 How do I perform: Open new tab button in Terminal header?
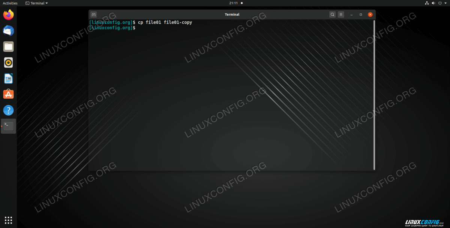click(x=94, y=15)
